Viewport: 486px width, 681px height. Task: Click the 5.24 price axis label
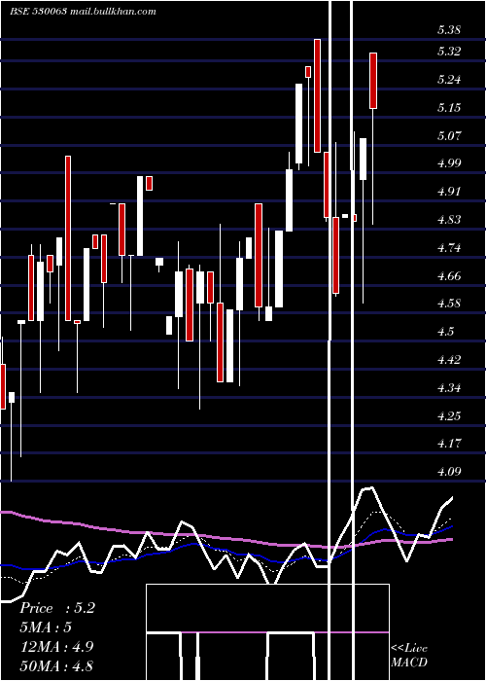tap(449, 80)
